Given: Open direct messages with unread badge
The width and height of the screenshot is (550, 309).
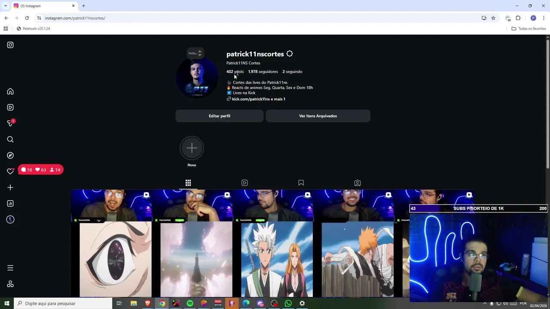Looking at the screenshot, I should click(x=11, y=123).
